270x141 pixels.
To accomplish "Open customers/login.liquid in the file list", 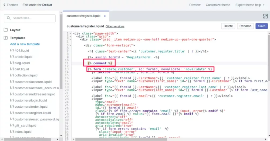I will click(x=31, y=100).
